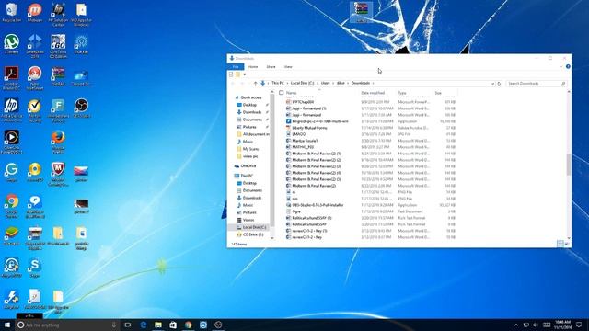Switch to the View ribbon tab

point(288,67)
